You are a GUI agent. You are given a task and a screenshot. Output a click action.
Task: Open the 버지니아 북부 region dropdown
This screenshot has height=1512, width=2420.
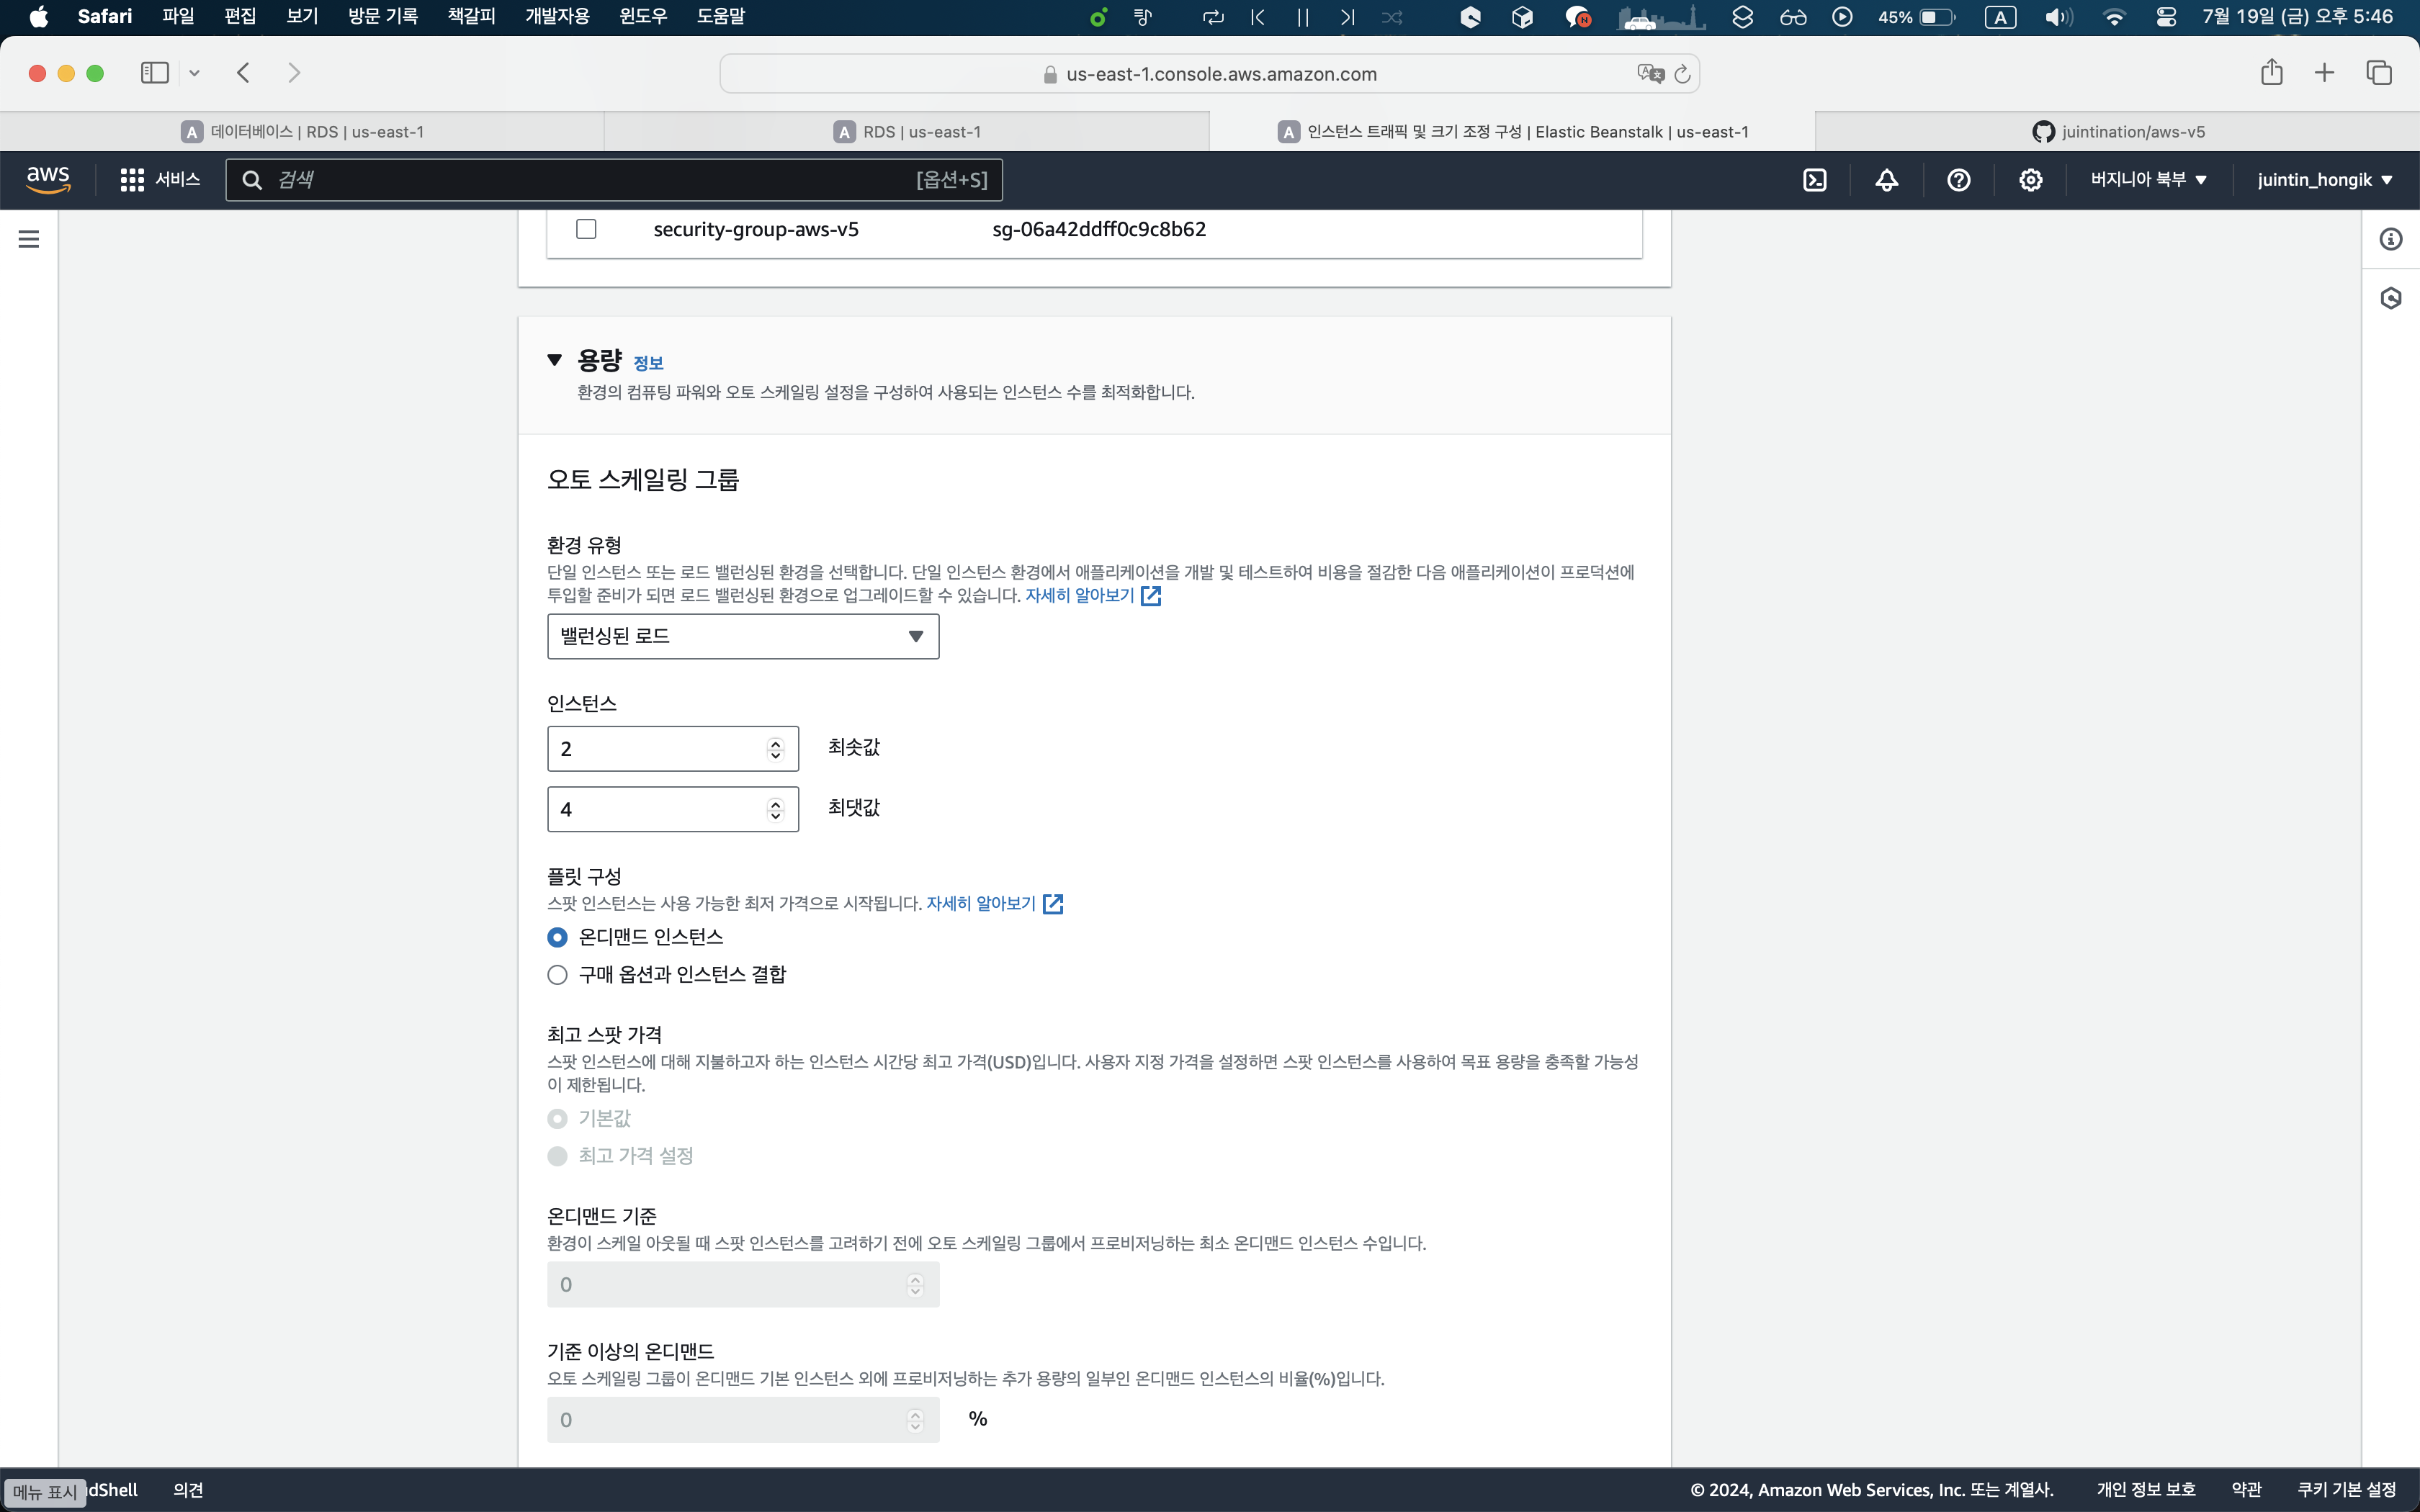2148,180
